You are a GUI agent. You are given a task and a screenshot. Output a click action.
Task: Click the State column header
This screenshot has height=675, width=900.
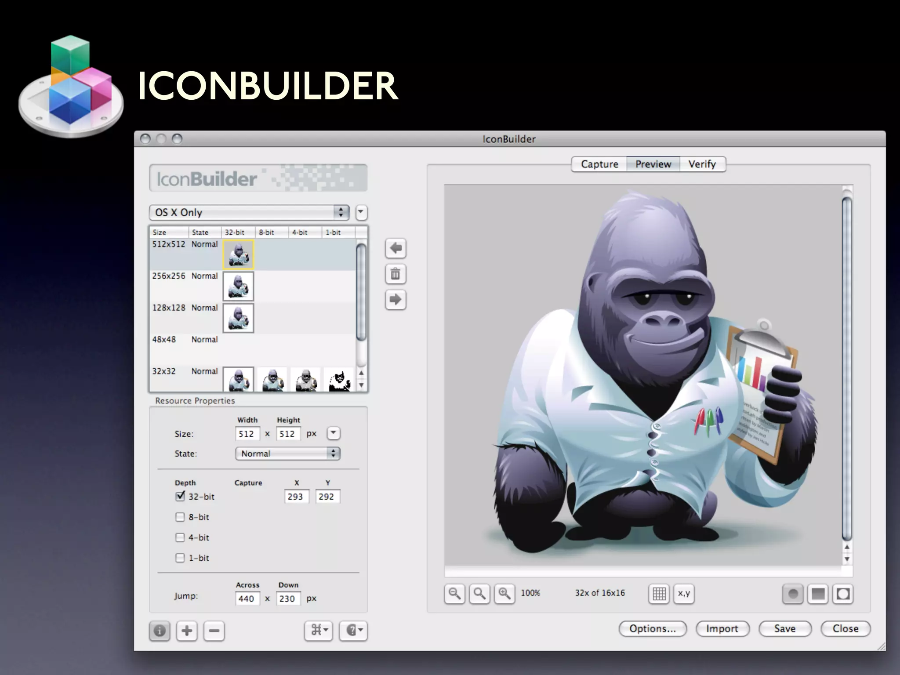205,232
